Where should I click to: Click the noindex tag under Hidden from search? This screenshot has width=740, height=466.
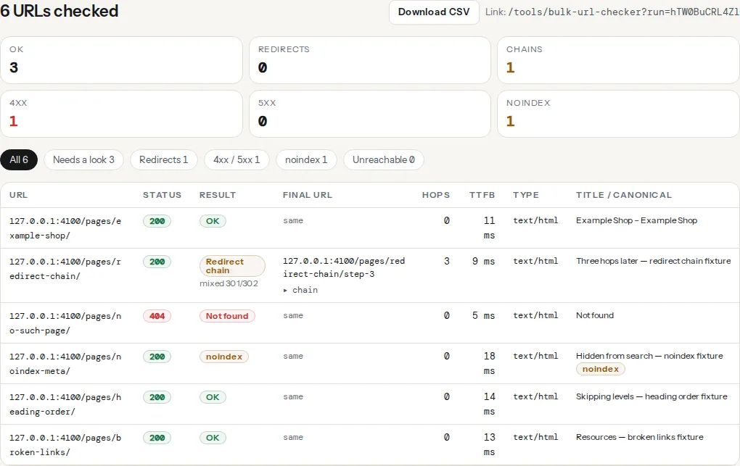600,369
